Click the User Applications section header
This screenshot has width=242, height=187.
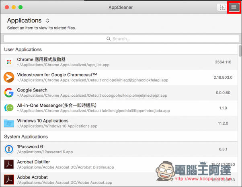23,49
